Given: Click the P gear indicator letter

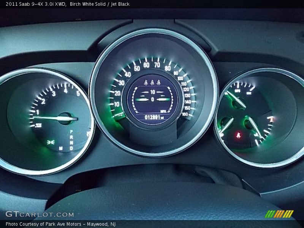Looking at the screenshot, I should pos(71,131).
